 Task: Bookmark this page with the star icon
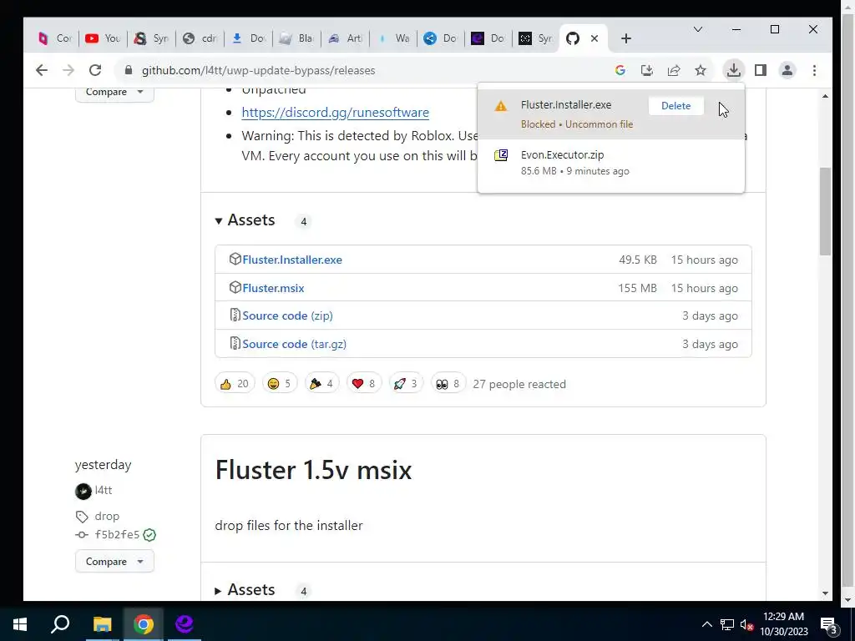point(701,70)
